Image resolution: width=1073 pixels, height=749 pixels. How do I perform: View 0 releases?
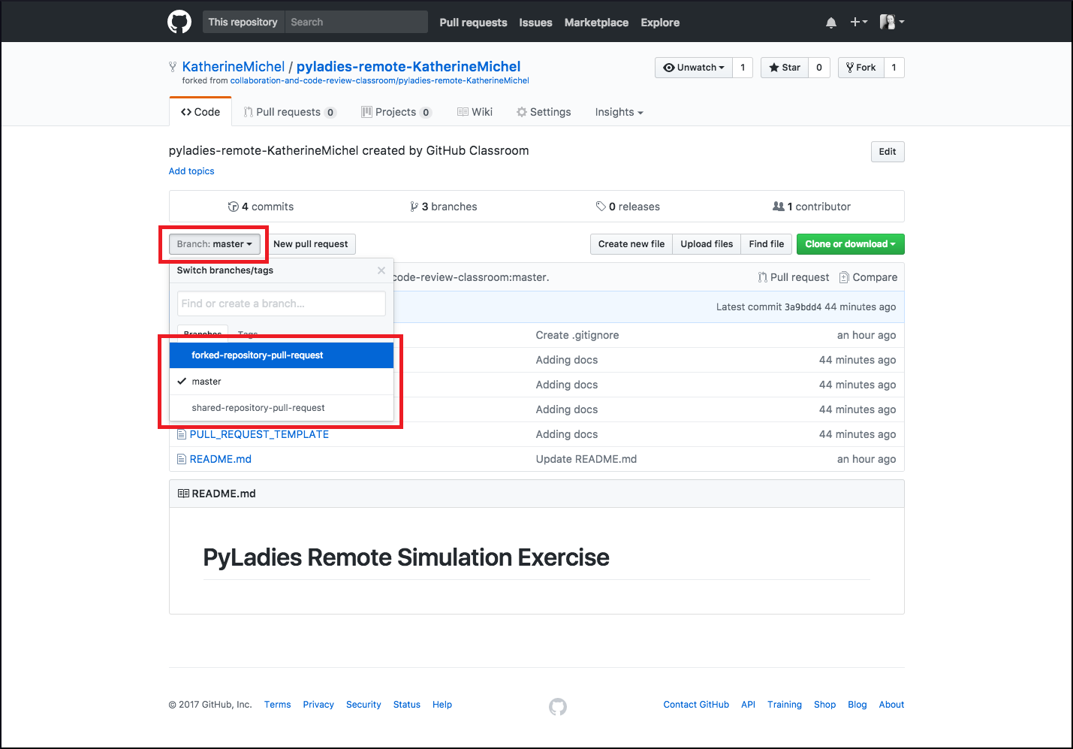click(628, 207)
